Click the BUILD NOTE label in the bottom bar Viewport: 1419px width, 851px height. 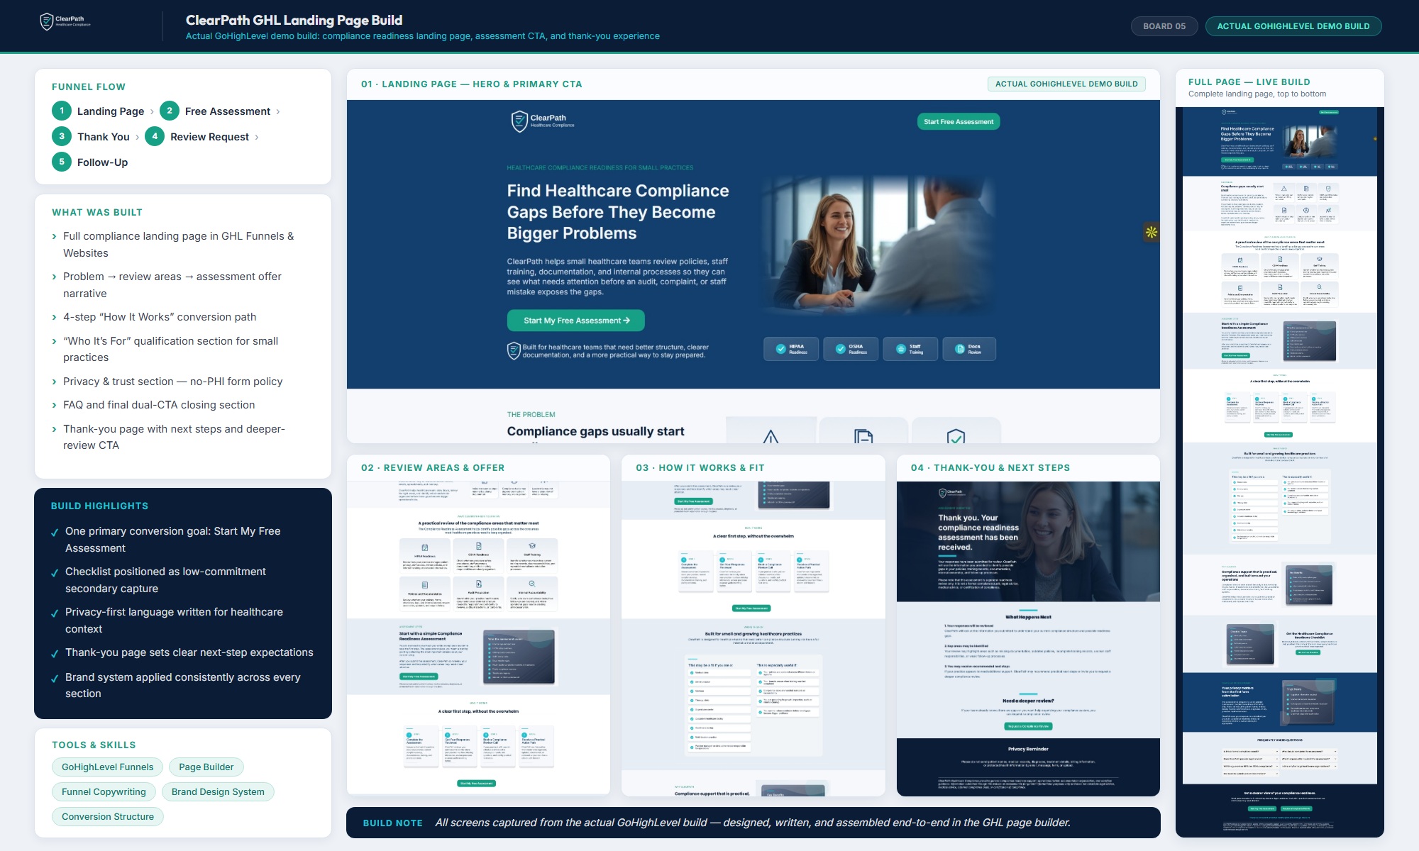pos(392,823)
